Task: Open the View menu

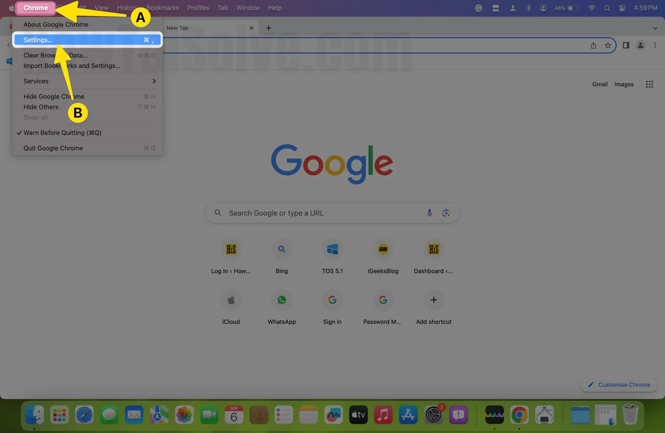Action: click(101, 8)
